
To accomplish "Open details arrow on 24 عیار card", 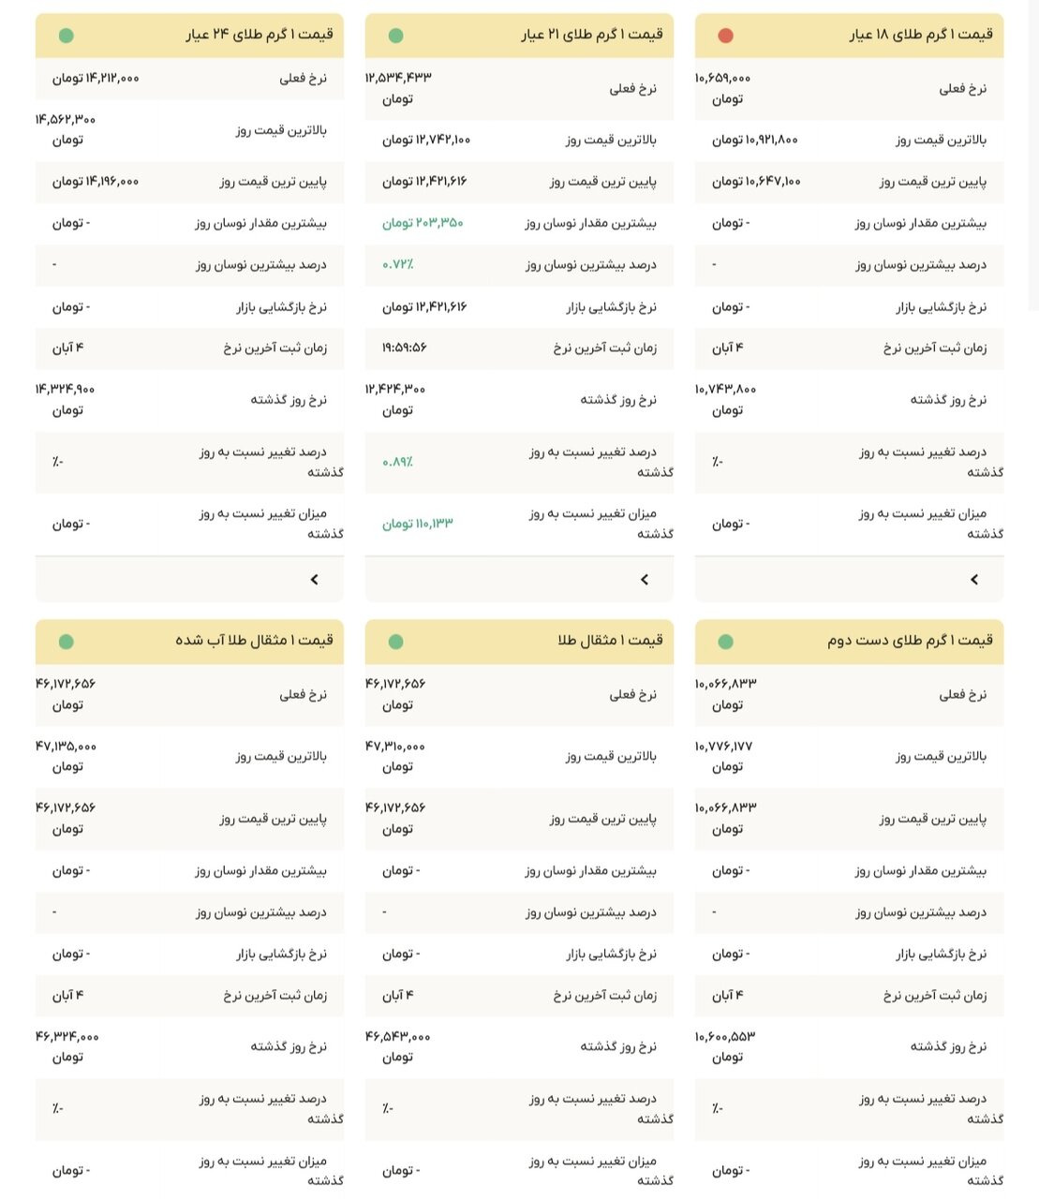I will click(314, 579).
